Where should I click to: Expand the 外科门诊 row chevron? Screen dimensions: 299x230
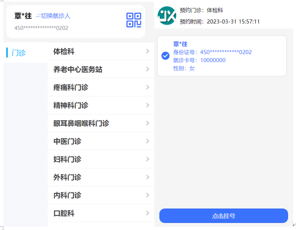tap(148, 177)
